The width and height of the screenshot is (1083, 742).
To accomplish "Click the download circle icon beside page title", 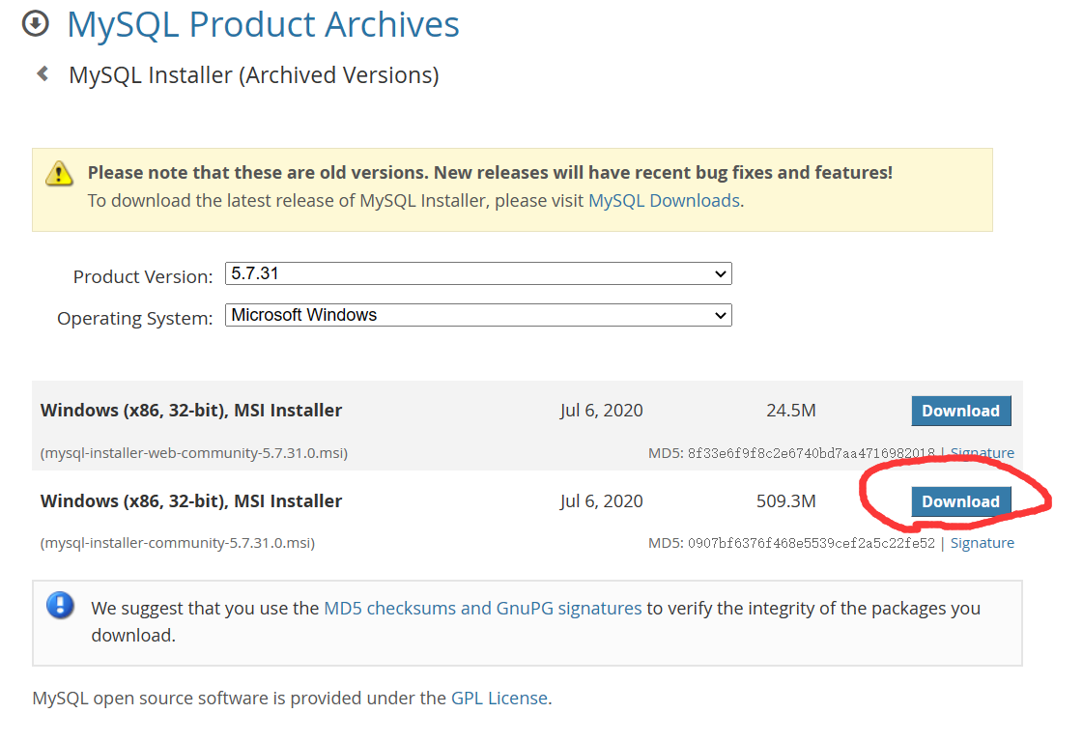I will 35,23.
